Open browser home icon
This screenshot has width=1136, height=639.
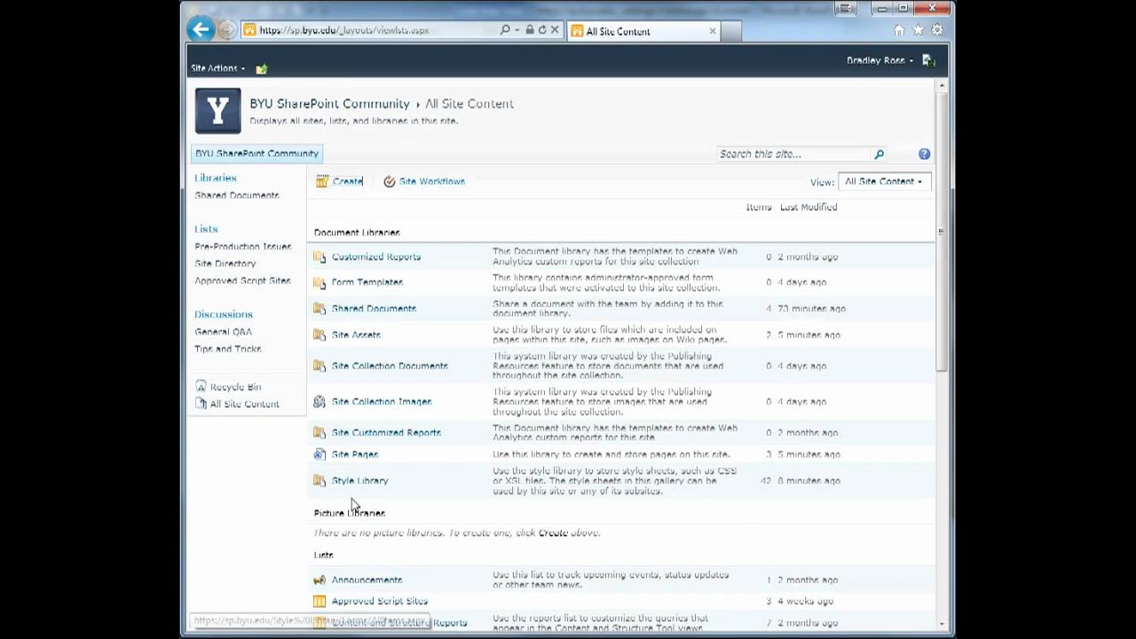tap(899, 30)
